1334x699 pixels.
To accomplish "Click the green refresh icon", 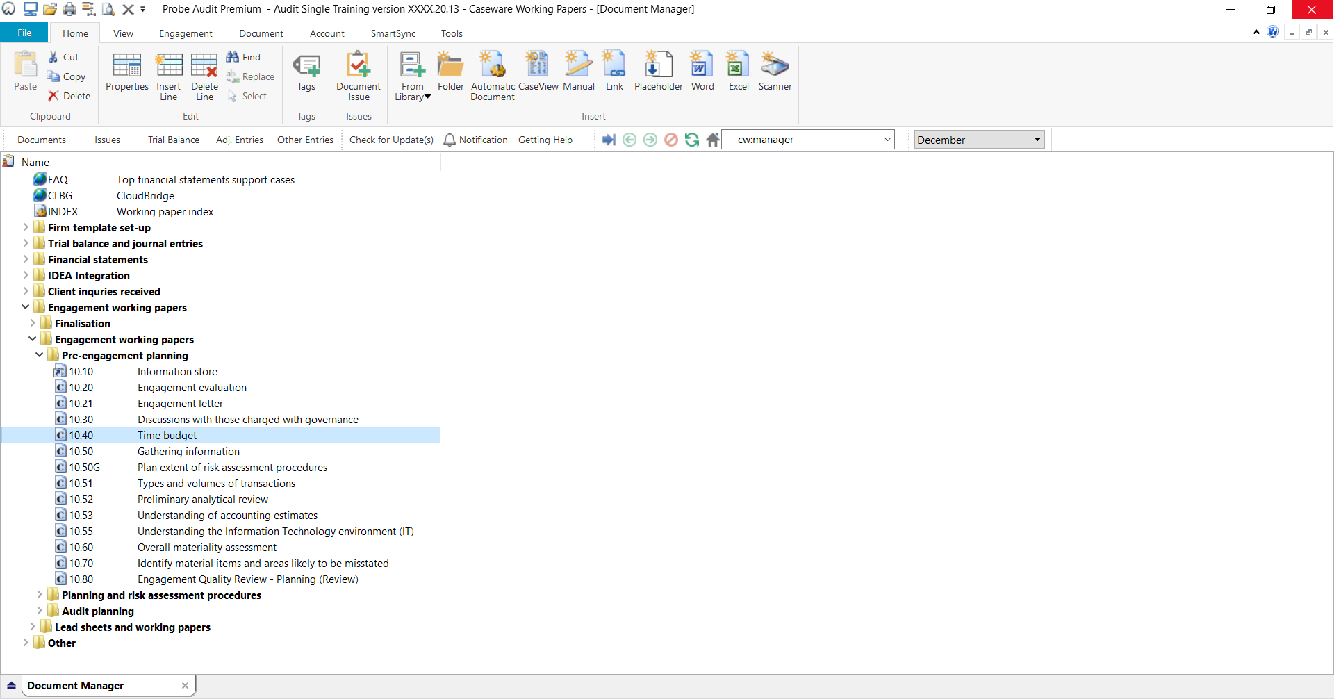I will click(692, 140).
